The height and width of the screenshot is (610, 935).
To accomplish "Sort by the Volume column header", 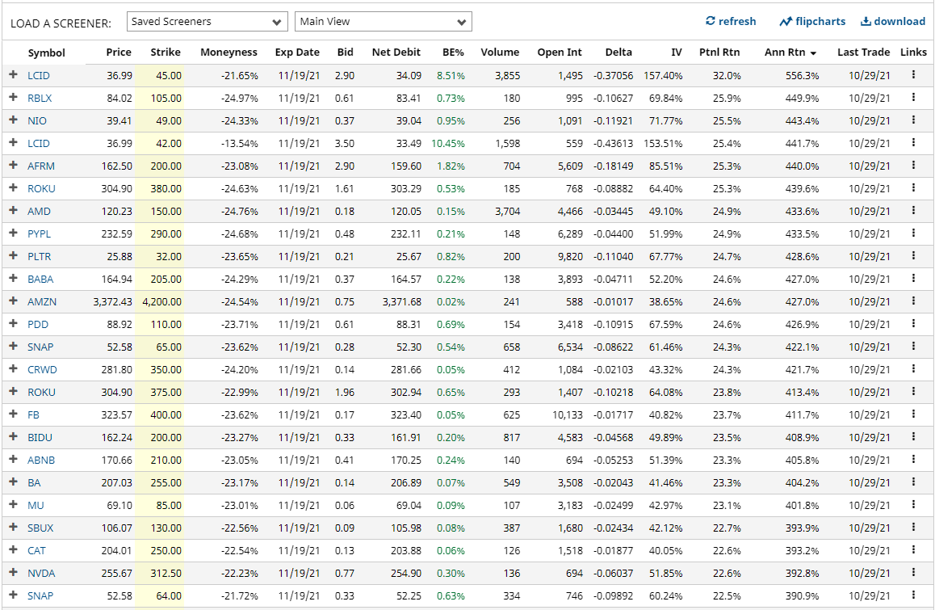I will (500, 52).
